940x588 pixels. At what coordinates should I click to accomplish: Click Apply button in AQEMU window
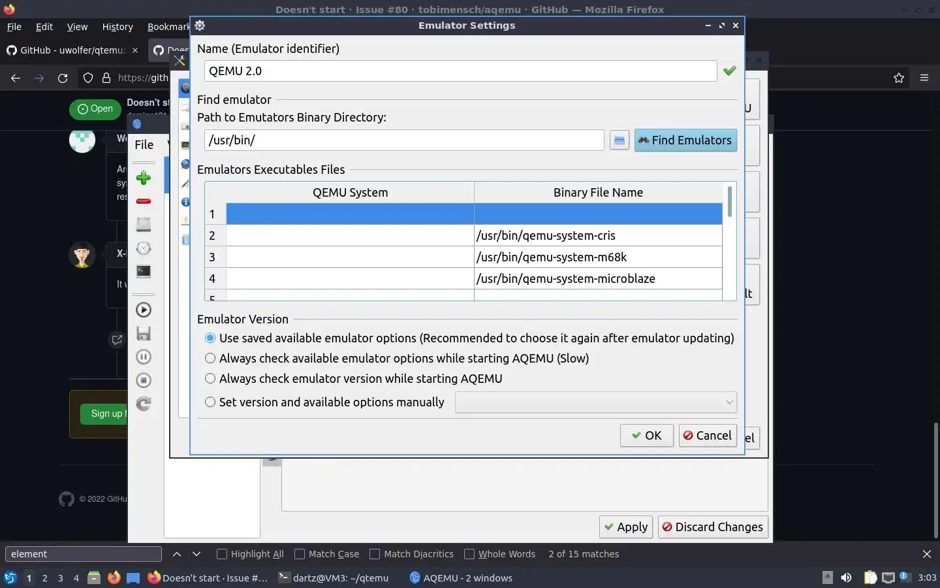point(625,527)
